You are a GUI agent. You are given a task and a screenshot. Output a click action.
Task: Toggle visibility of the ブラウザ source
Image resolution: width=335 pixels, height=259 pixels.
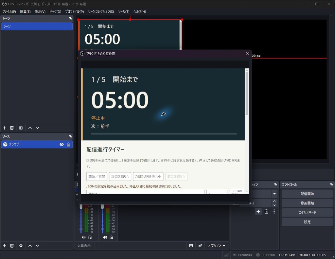[62, 145]
